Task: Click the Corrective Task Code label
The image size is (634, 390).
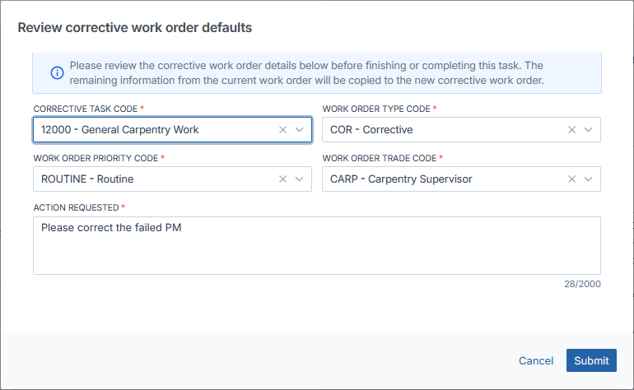Action: click(86, 109)
